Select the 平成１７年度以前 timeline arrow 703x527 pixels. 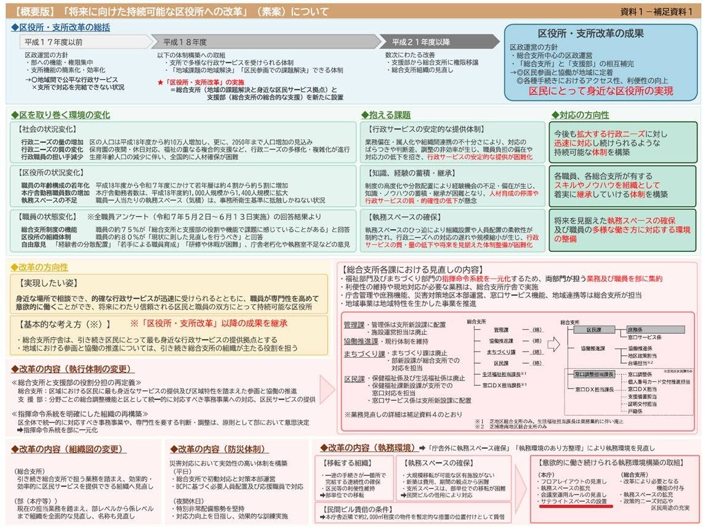click(86, 42)
